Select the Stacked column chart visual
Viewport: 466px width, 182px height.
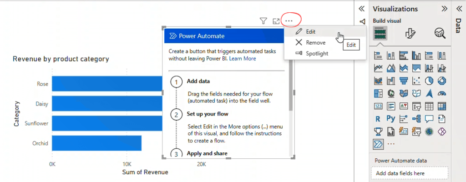[x=391, y=56]
